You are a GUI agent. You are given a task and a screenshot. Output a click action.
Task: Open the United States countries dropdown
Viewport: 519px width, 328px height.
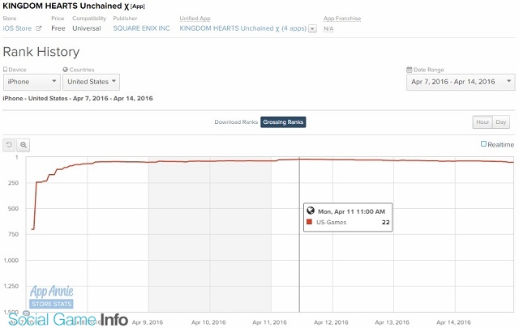click(x=91, y=82)
